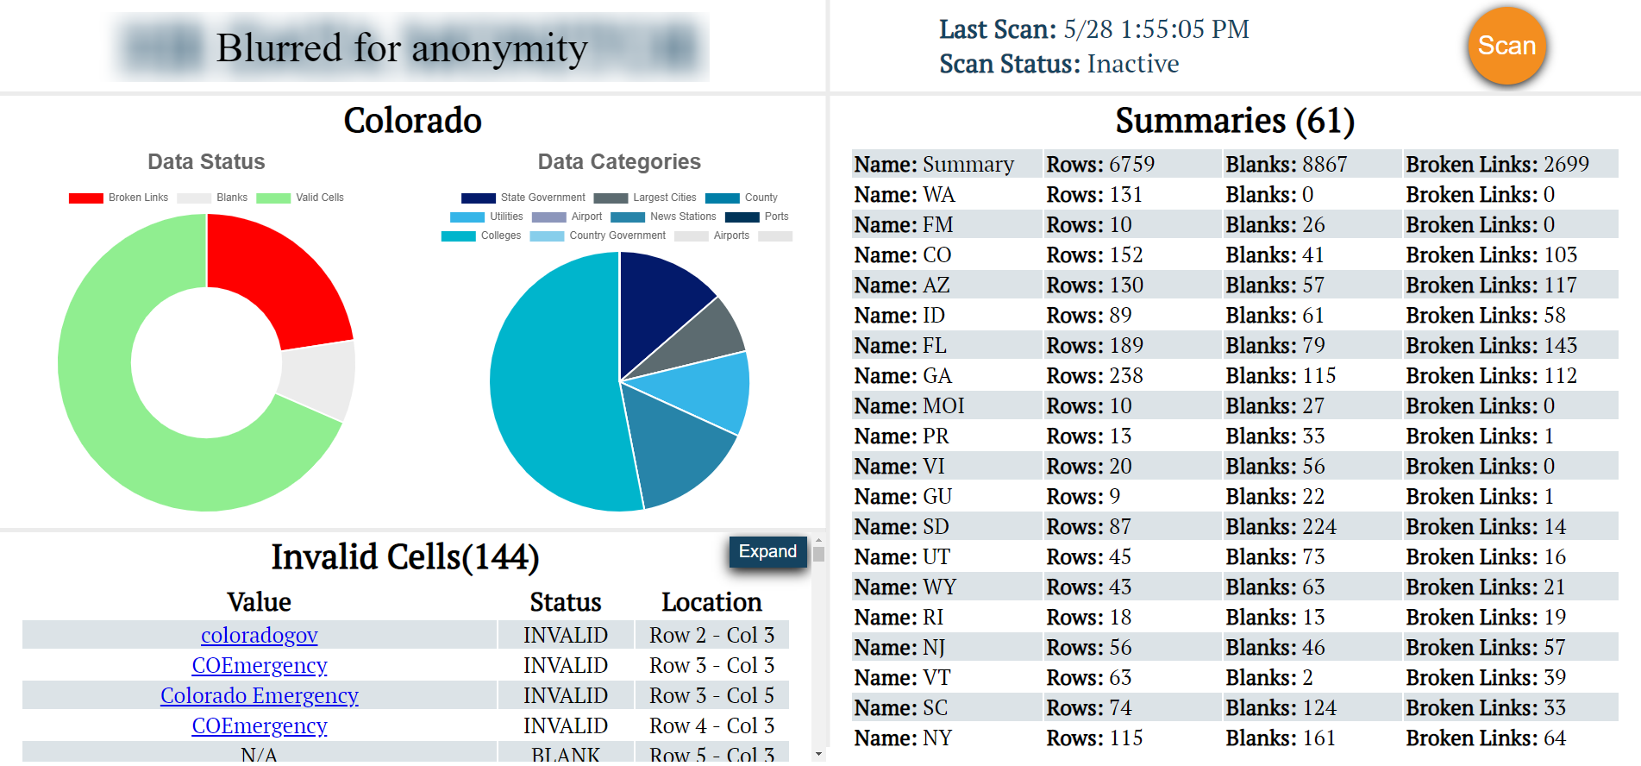The height and width of the screenshot is (766, 1641).
Task: Expand the Invalid Cells table
Action: pyautogui.click(x=767, y=551)
